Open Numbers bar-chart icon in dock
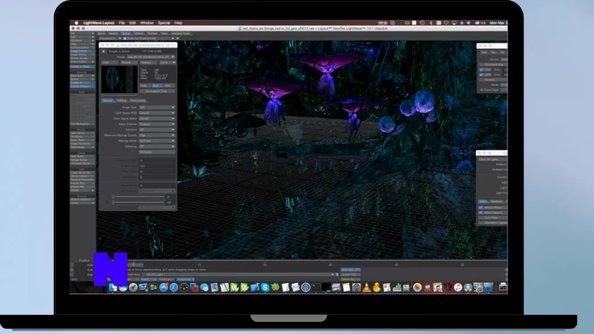This screenshot has height=334, width=594. (397, 288)
